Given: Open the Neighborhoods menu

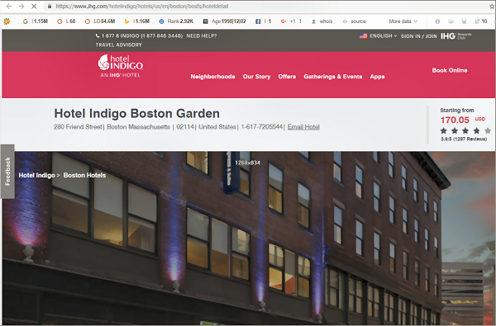Looking at the screenshot, I should pos(212,77).
